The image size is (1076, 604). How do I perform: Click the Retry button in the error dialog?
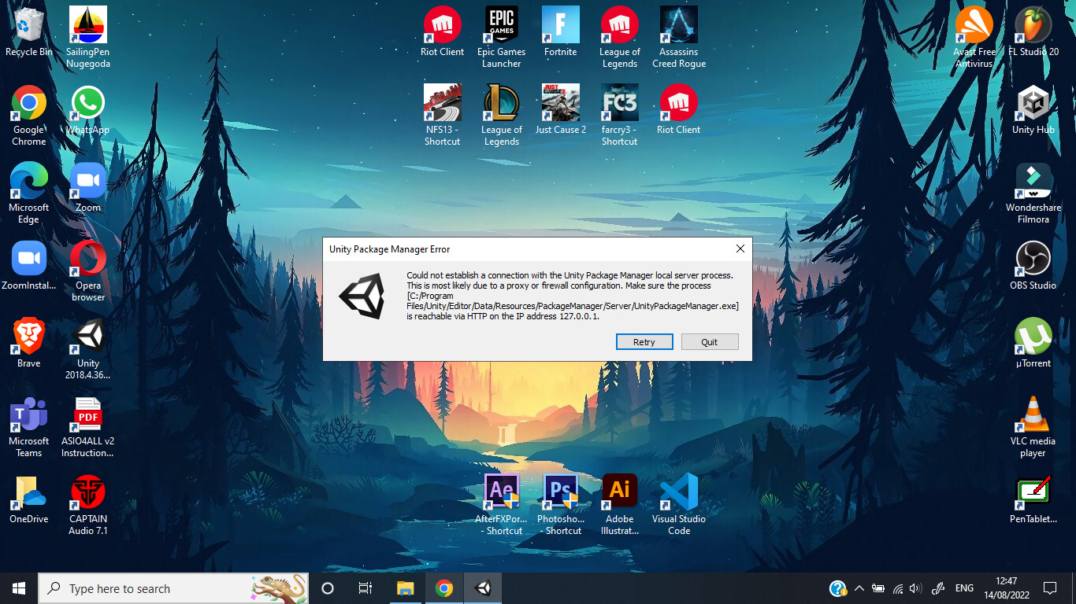click(x=644, y=341)
